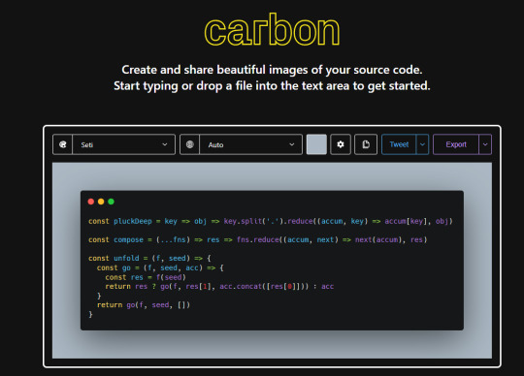The image size is (524, 376).
Task: Click the copy to clipboard icon
Action: pyautogui.click(x=366, y=144)
